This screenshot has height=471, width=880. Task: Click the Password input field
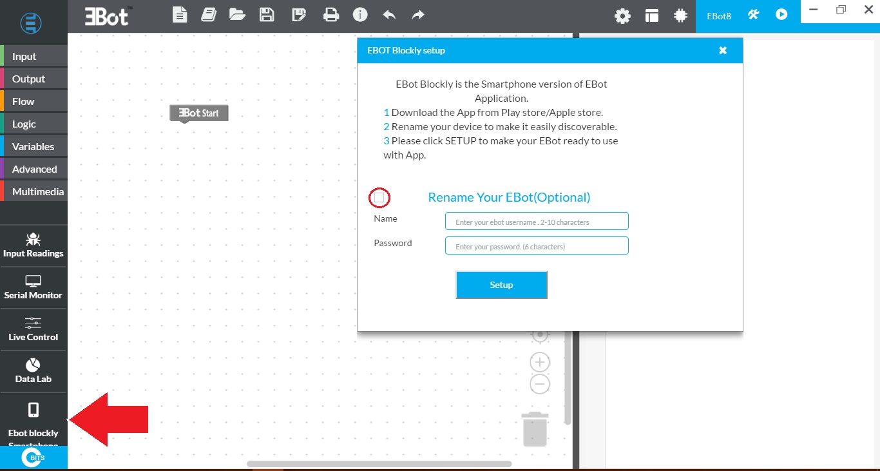(537, 245)
